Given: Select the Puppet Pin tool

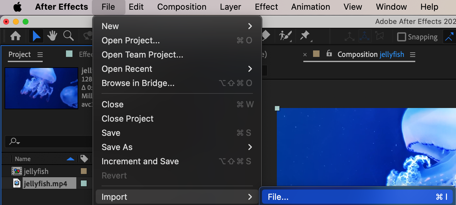Looking at the screenshot, I should coord(305,36).
